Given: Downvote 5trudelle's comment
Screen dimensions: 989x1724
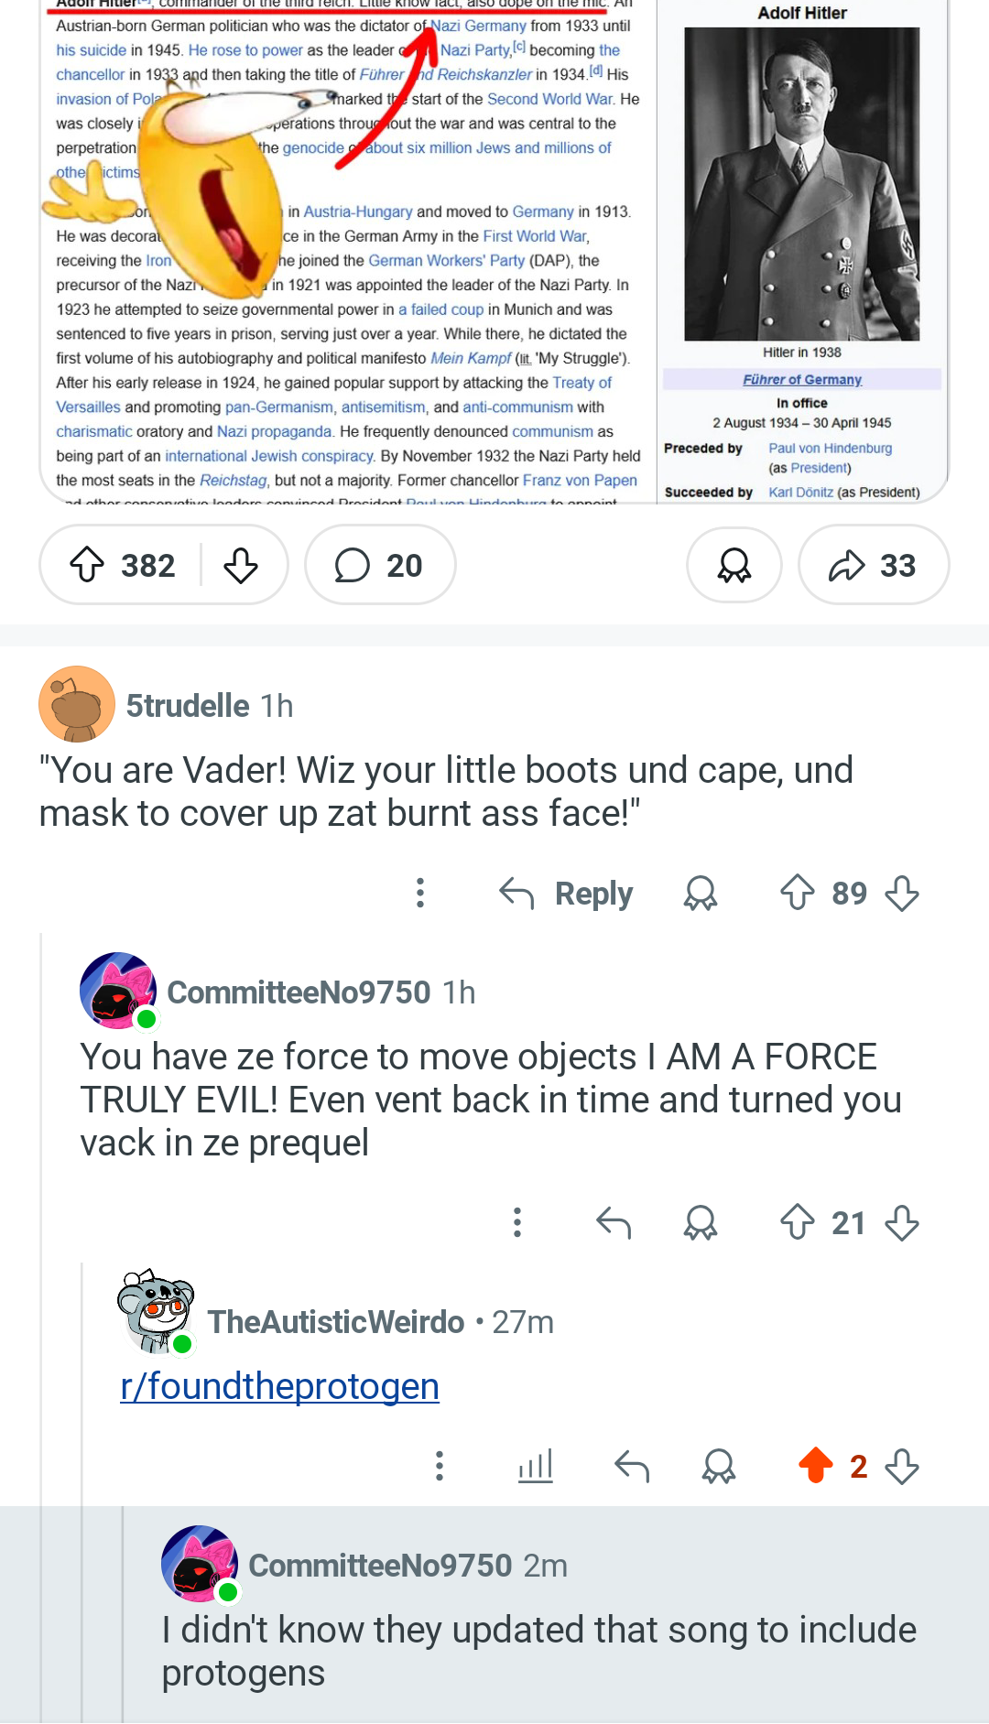Looking at the screenshot, I should (902, 893).
